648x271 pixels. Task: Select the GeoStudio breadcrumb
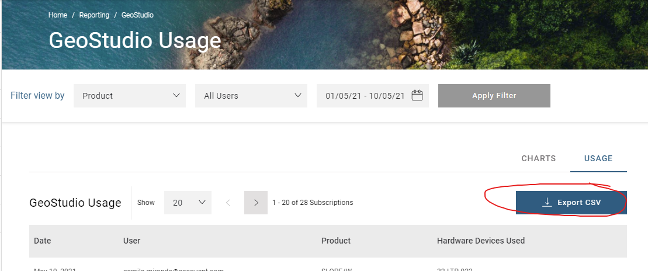[137, 15]
